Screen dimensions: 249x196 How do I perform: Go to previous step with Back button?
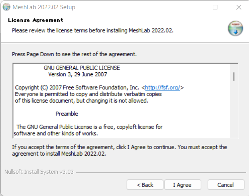point(145,185)
